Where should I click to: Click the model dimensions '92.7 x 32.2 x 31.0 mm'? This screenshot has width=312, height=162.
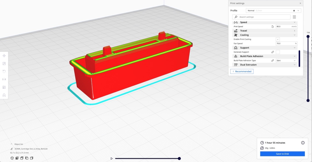coord(19,153)
